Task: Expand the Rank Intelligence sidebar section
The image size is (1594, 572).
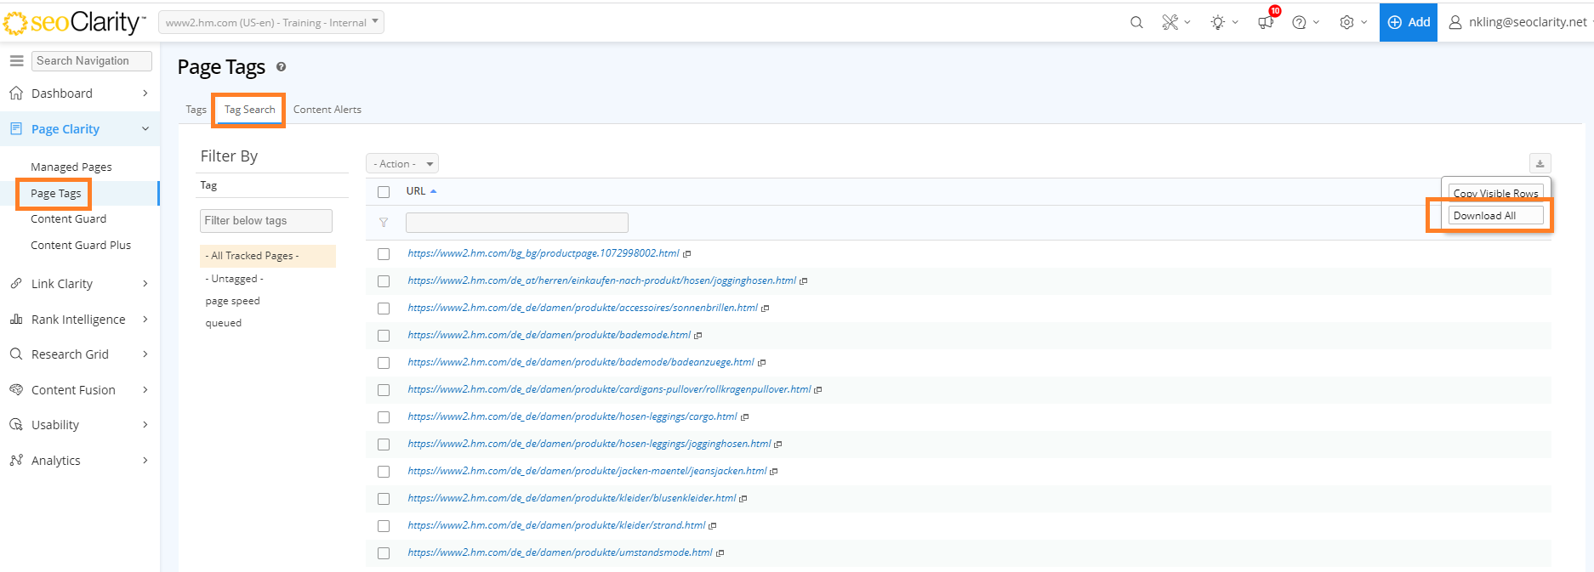Action: [79, 320]
